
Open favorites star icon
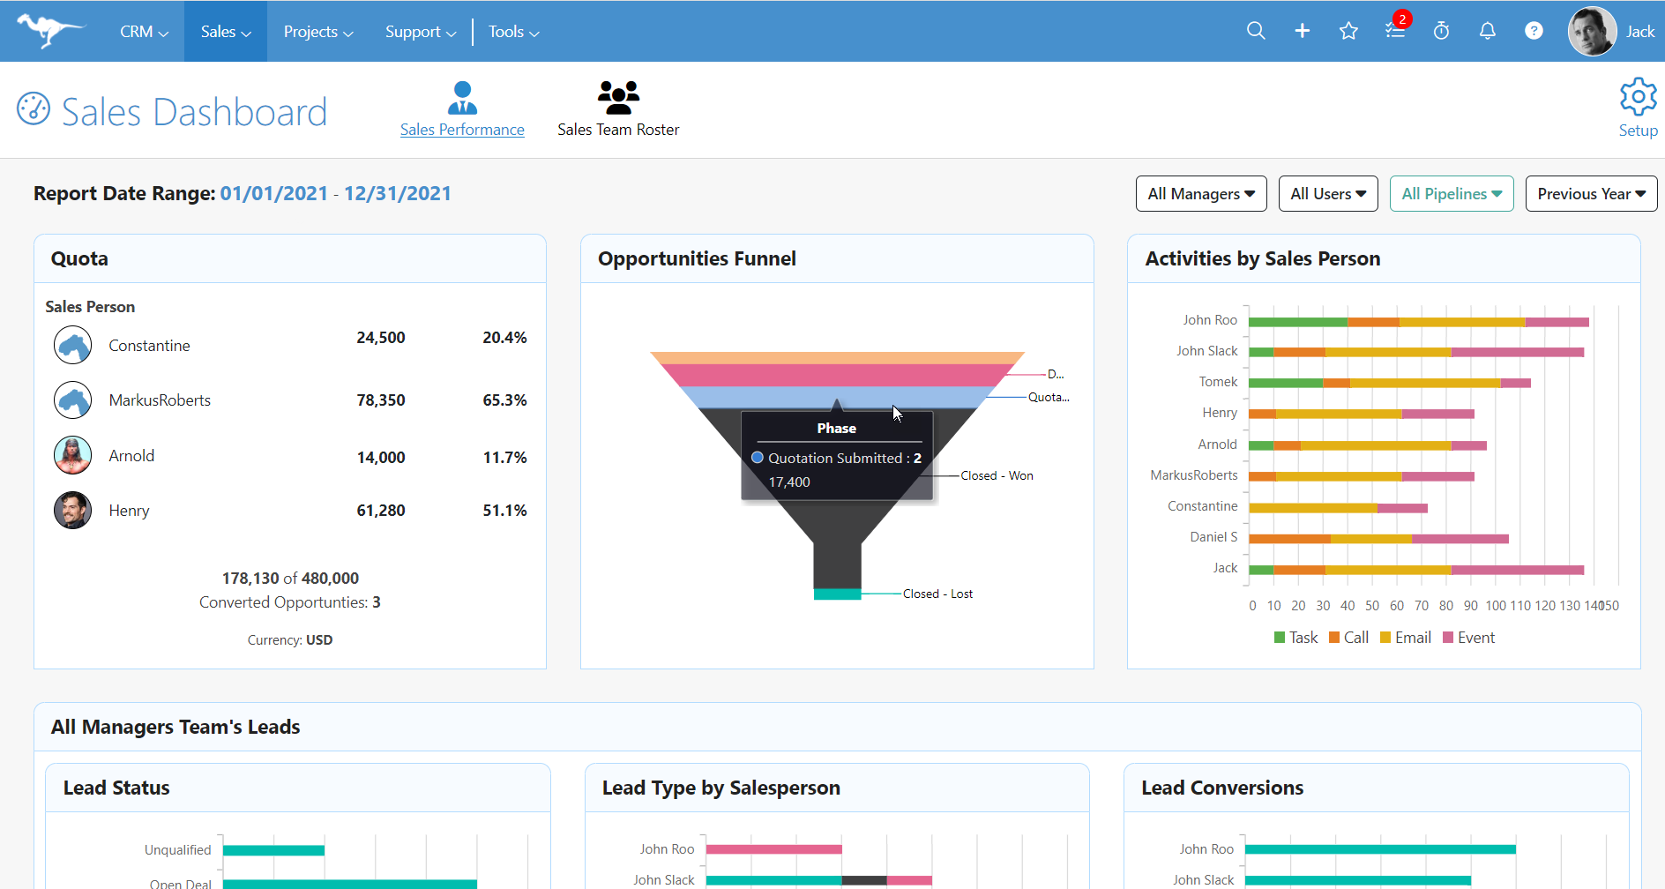[1348, 31]
